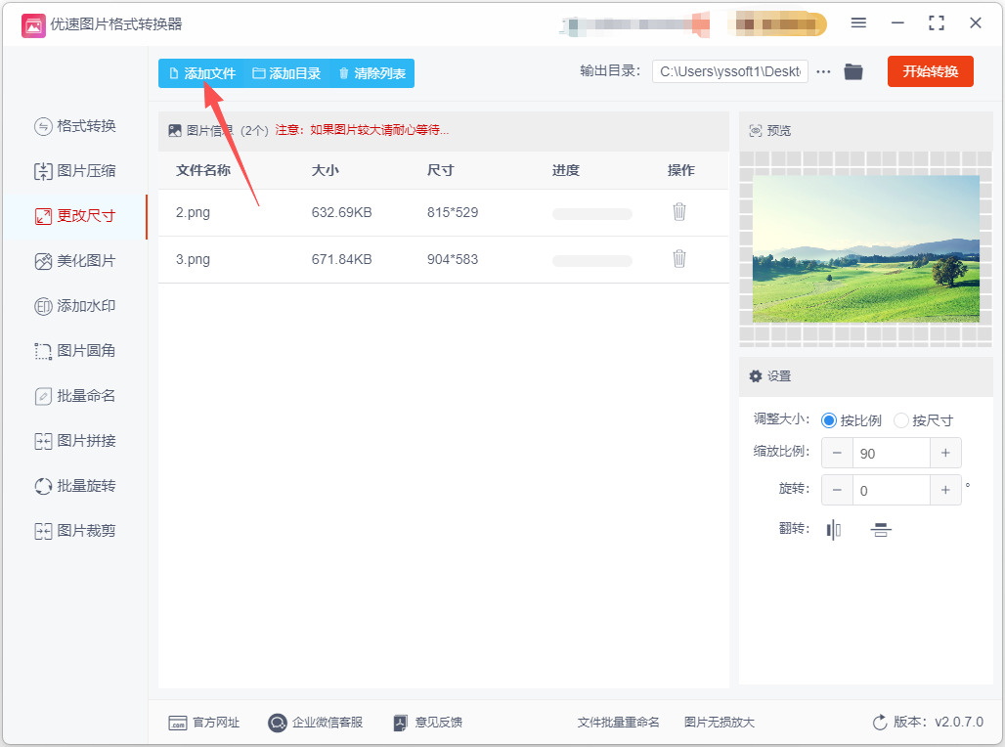Open the 图片无损放大 link
The image size is (1005, 747).
(720, 723)
